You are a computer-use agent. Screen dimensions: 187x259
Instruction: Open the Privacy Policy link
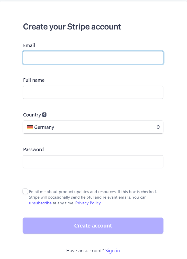88,203
